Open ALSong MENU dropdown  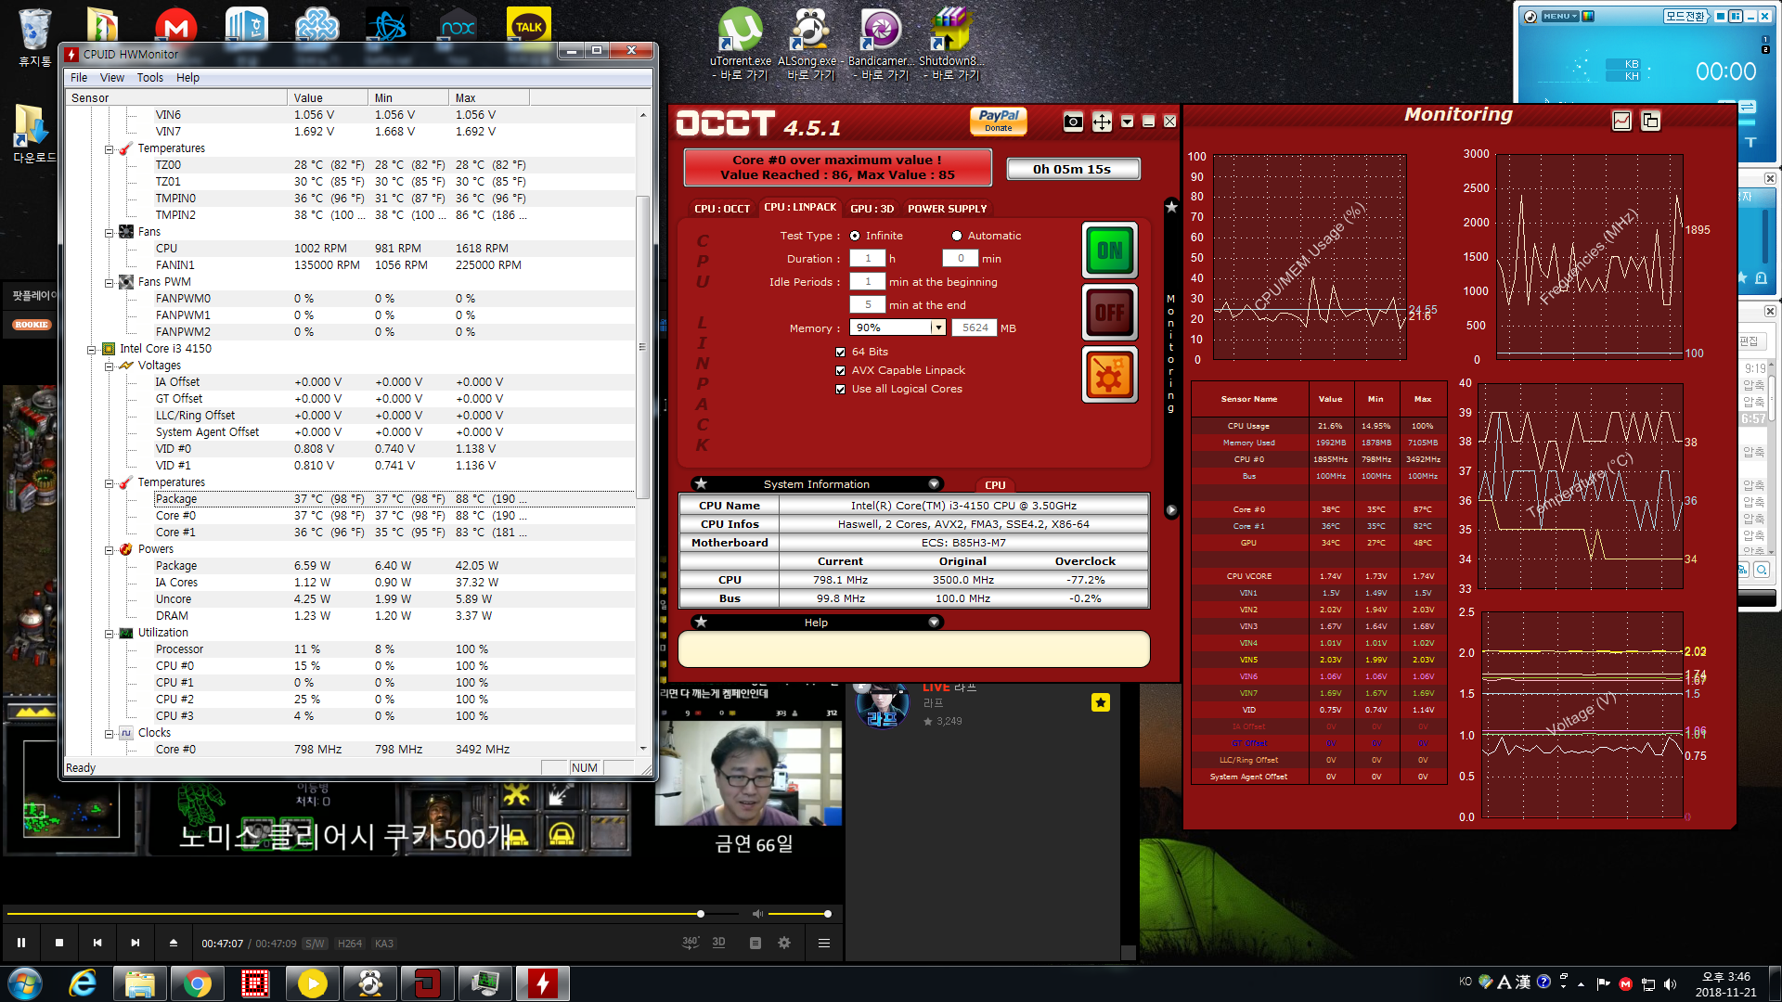(x=1560, y=16)
